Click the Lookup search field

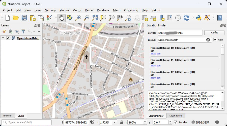click(185, 40)
